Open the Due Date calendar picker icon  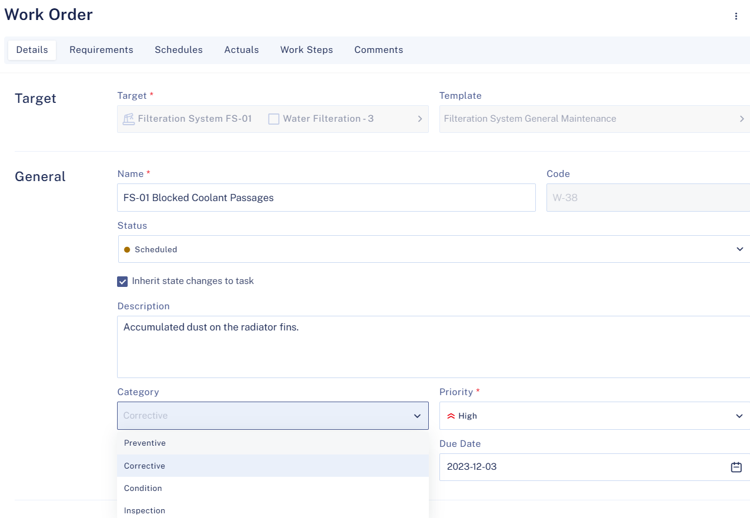(736, 466)
